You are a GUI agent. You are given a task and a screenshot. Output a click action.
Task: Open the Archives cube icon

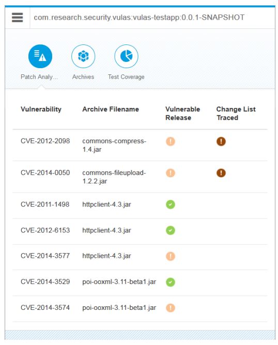(83, 56)
